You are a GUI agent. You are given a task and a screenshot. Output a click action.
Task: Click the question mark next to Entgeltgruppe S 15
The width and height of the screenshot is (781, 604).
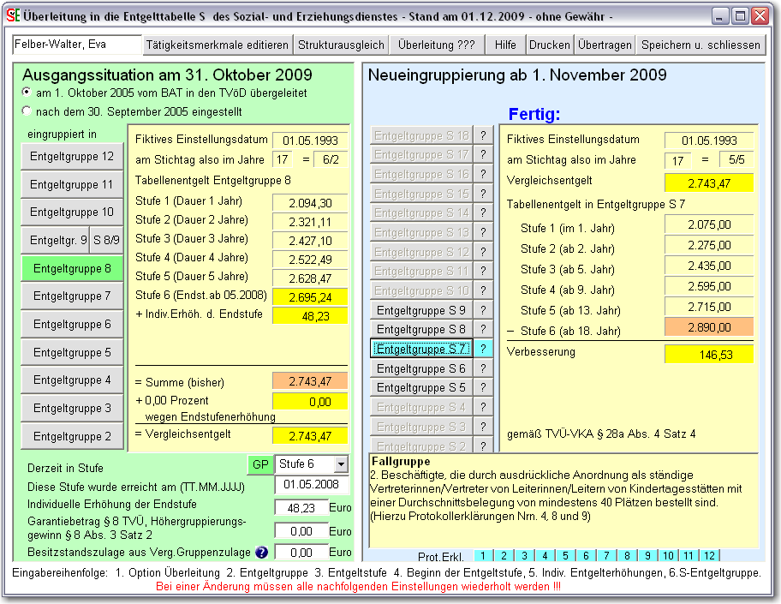tap(483, 194)
